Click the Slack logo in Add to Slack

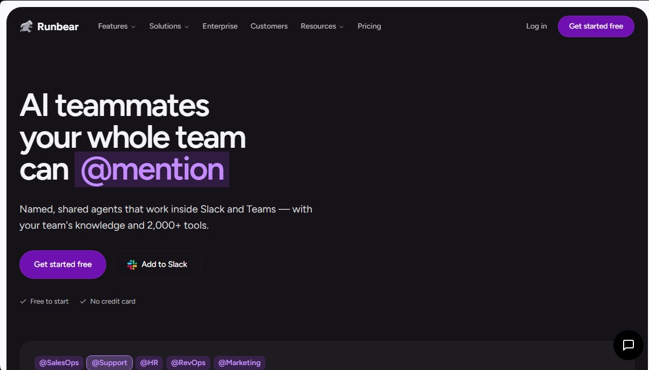coord(132,264)
